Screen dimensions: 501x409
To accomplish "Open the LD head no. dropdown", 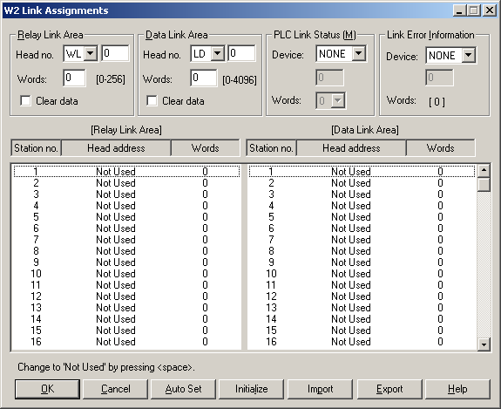I will [218, 53].
